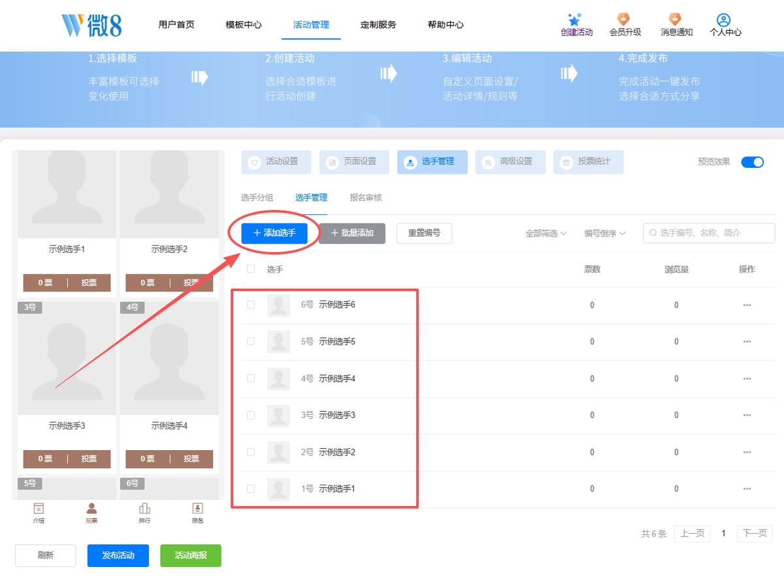This screenshot has width=784, height=584.
Task: Open more actions for 示例选手1
Action: [x=747, y=489]
